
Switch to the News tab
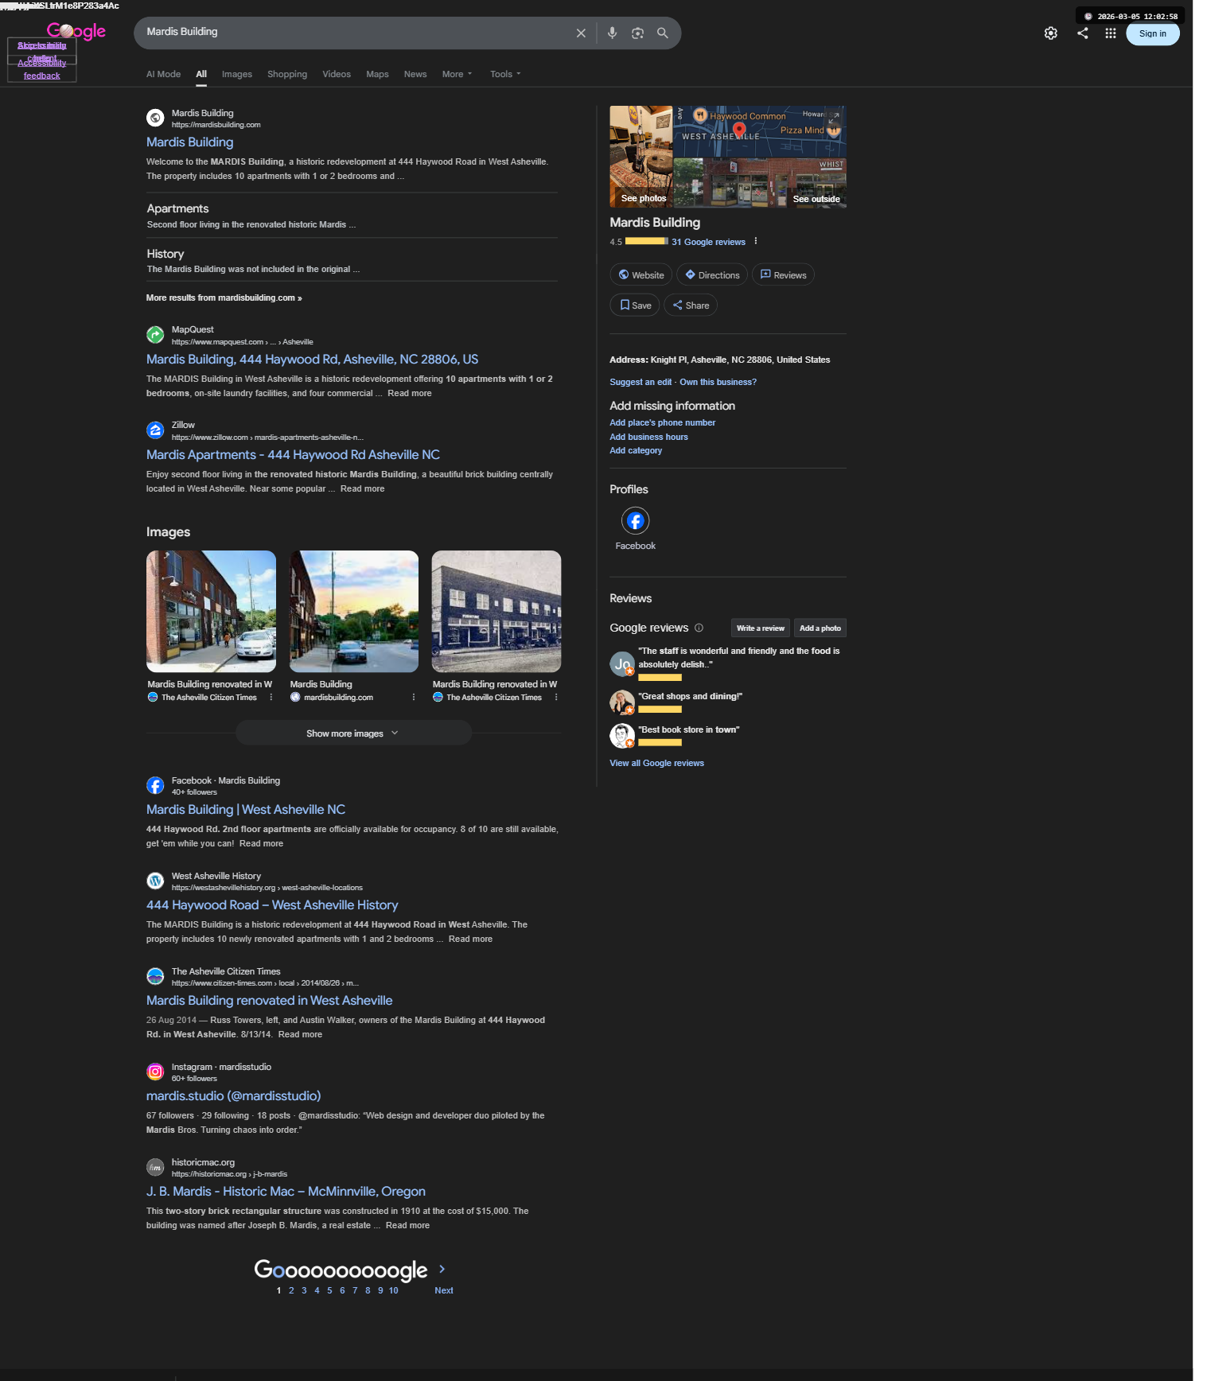415,74
